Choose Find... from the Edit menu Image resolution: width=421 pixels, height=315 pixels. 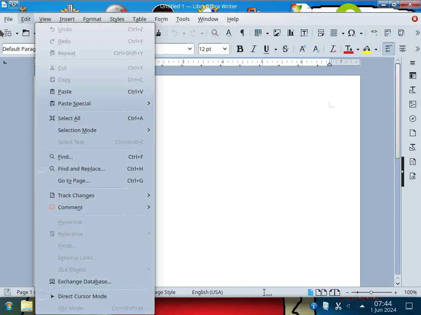95,157
